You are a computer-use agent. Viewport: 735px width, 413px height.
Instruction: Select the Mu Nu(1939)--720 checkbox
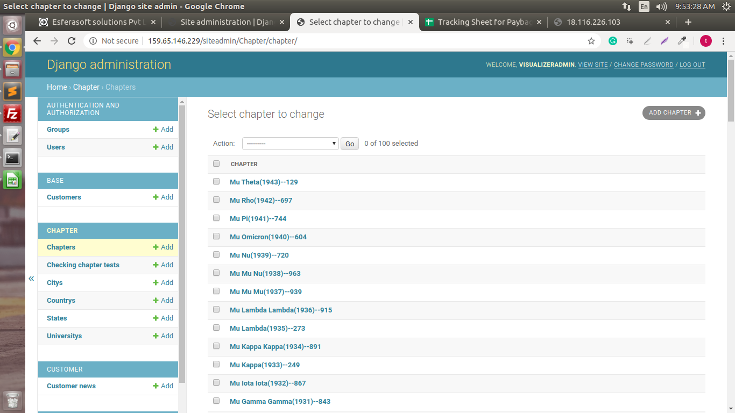[x=216, y=255]
